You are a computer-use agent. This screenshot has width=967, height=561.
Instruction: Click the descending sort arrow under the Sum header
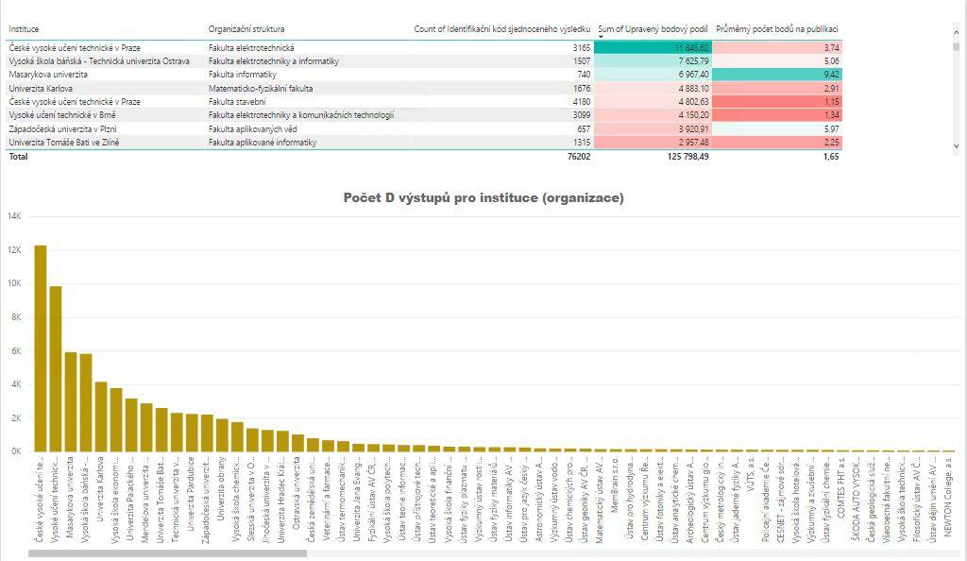coord(601,37)
